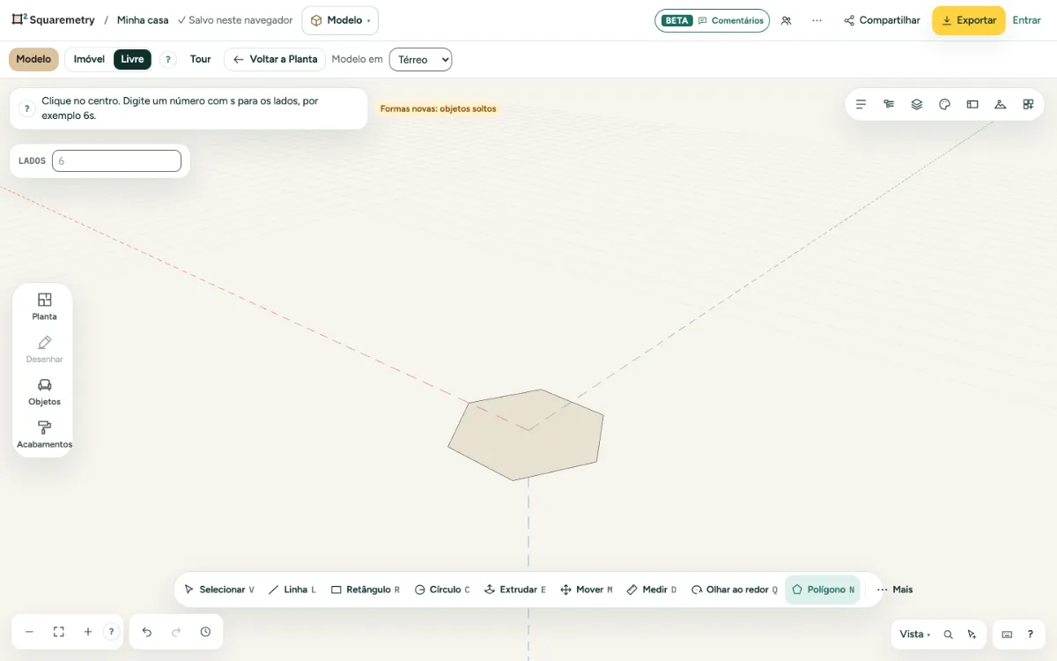Click the mountain scenery icon
The image size is (1057, 661).
1001,104
